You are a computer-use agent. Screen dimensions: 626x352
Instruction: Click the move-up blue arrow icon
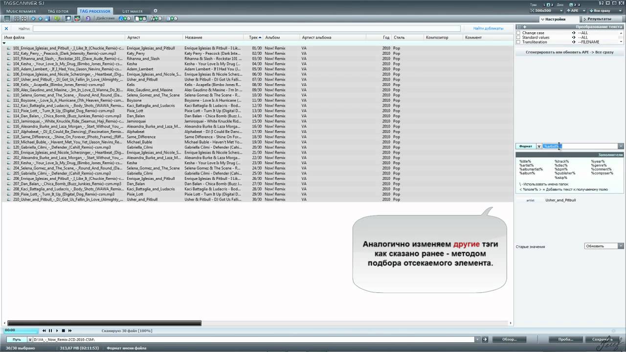[41, 19]
